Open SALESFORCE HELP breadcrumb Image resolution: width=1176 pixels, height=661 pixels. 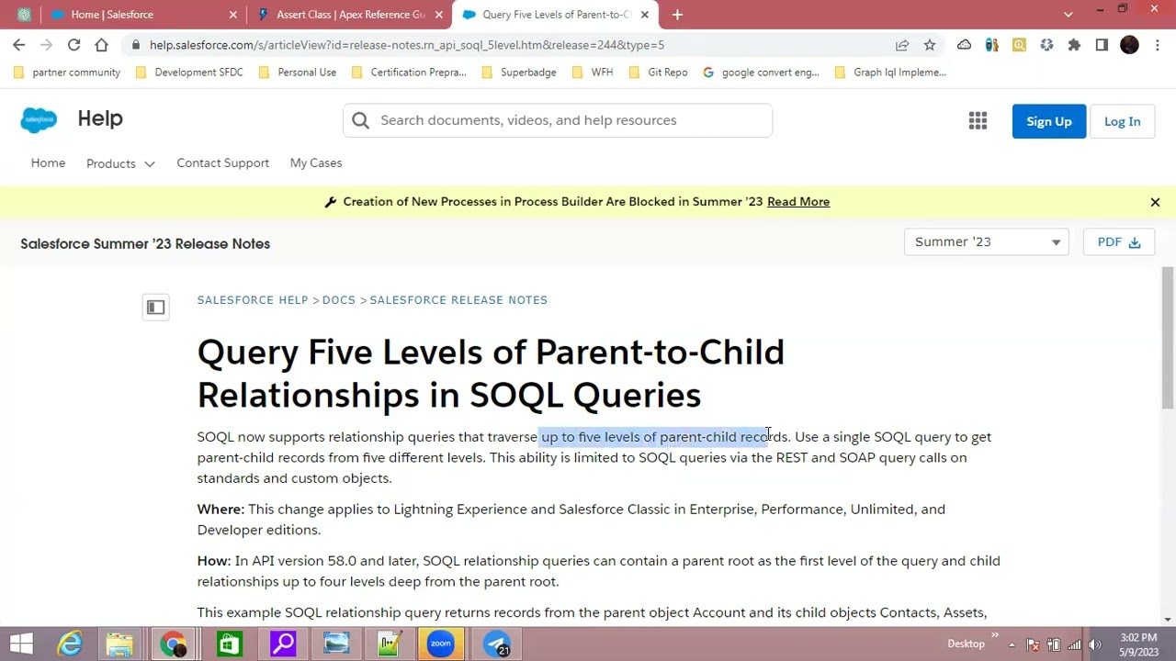pos(253,300)
